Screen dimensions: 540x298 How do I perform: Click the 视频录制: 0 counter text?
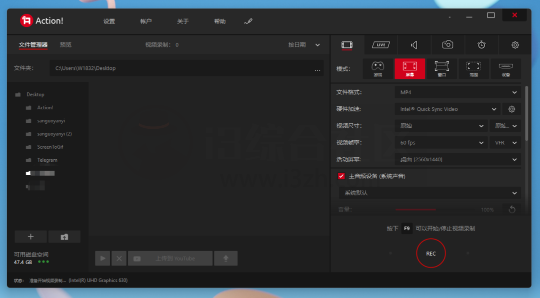(162, 45)
